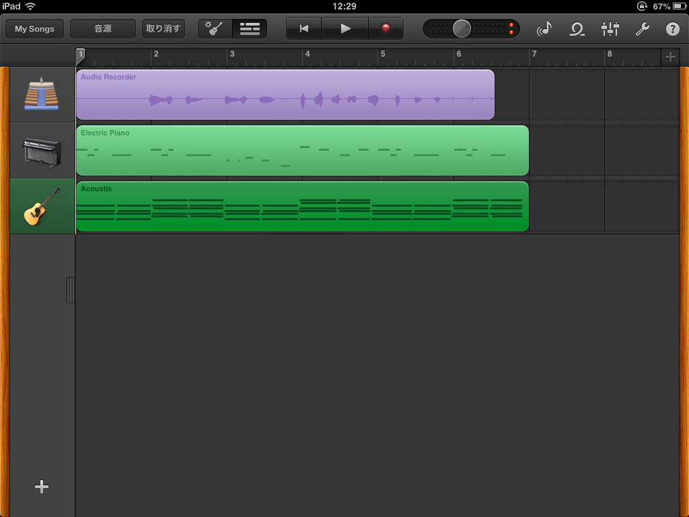Viewport: 689px width, 517px height.
Task: Go to beginning of song
Action: 303,29
